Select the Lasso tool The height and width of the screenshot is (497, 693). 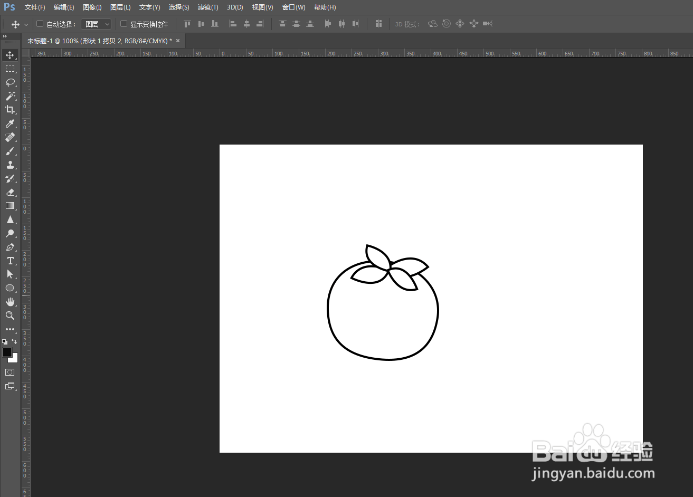(x=10, y=82)
